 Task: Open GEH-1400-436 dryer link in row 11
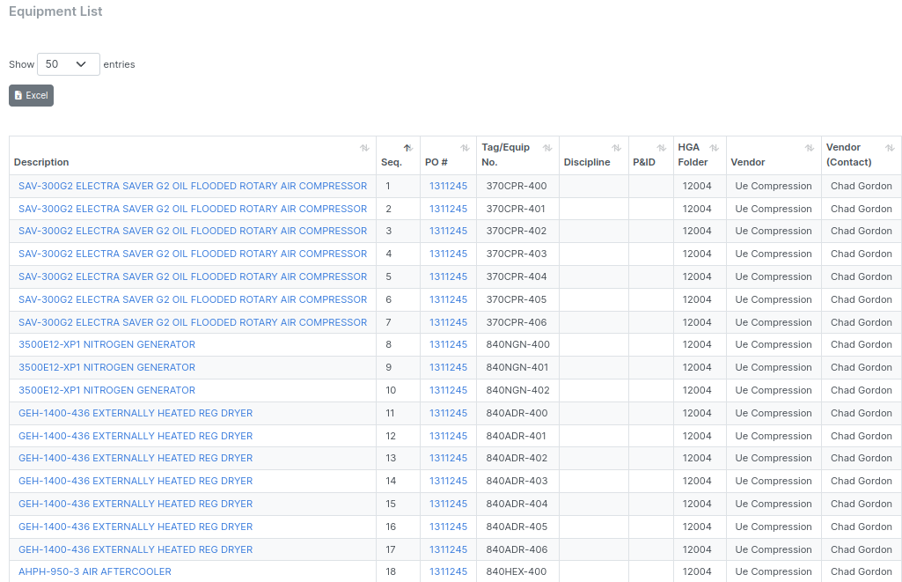(136, 413)
